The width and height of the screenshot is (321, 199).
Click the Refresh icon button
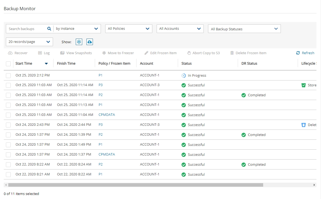pos(298,53)
